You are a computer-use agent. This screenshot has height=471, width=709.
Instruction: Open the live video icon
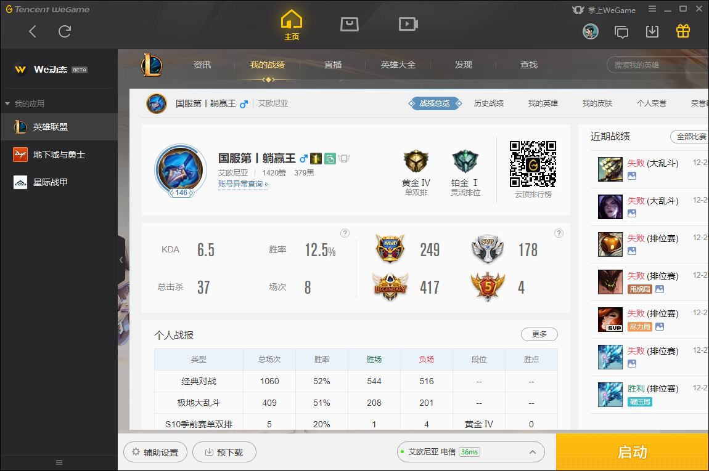tap(408, 24)
